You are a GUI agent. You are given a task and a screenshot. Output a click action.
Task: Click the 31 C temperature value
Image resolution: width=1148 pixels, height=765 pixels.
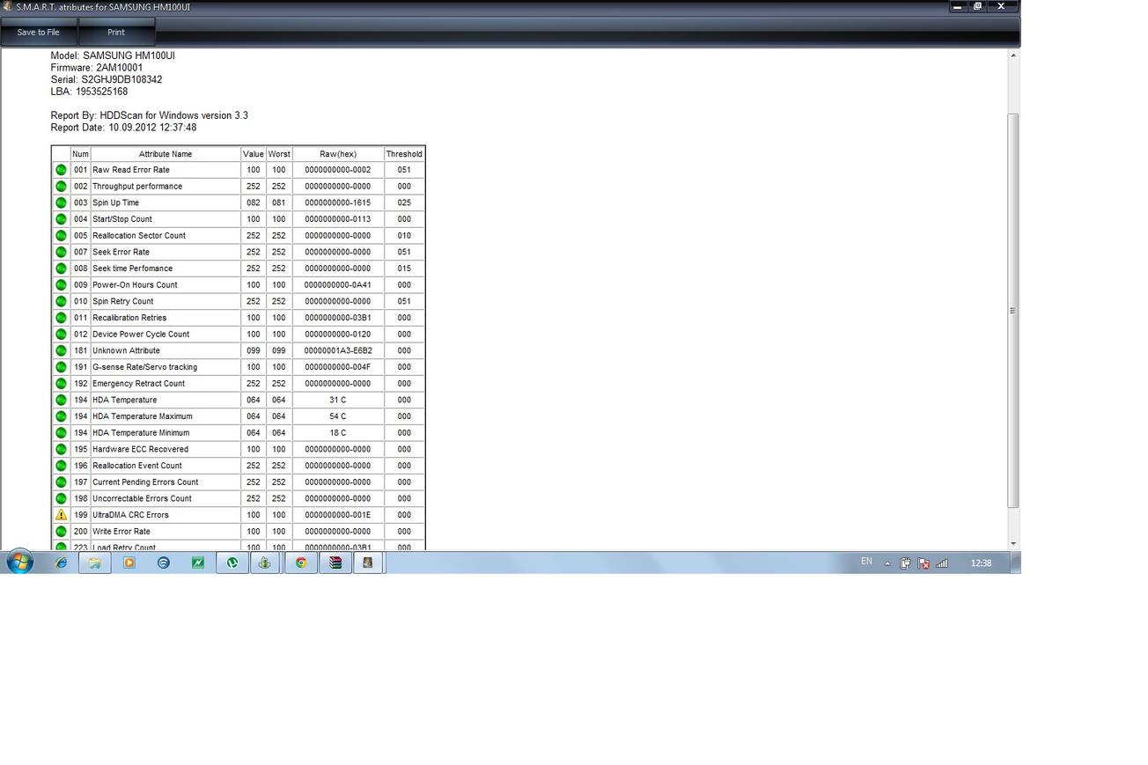pos(338,400)
